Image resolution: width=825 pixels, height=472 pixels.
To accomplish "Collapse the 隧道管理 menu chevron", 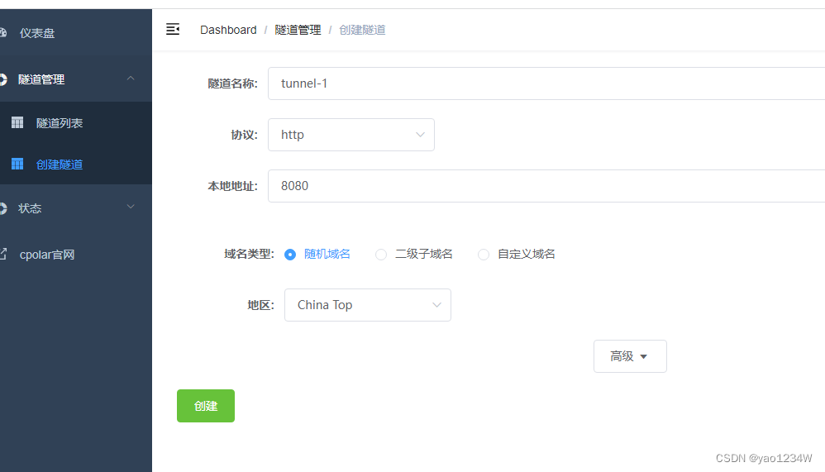I will tap(131, 79).
